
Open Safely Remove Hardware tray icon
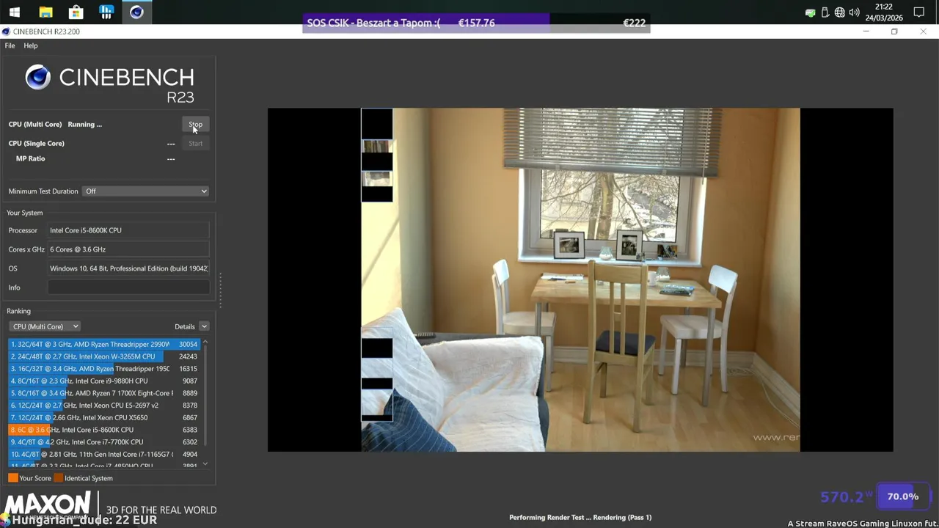pyautogui.click(x=810, y=12)
